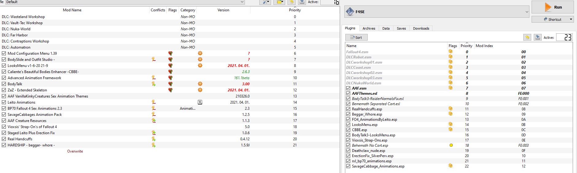This screenshot has width=577, height=173.
Task: Select DLCRobot.esm plugin row
Action: 459,57
